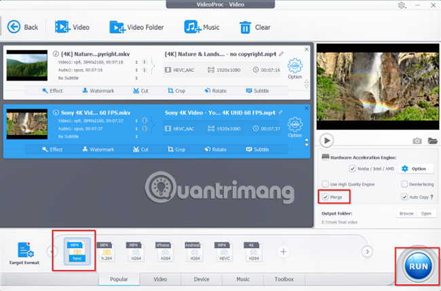Select MP4 hevc format preset

click(x=77, y=252)
